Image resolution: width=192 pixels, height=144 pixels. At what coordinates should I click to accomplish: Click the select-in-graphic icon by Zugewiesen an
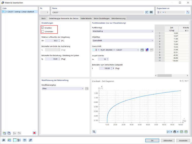tap(188, 12)
